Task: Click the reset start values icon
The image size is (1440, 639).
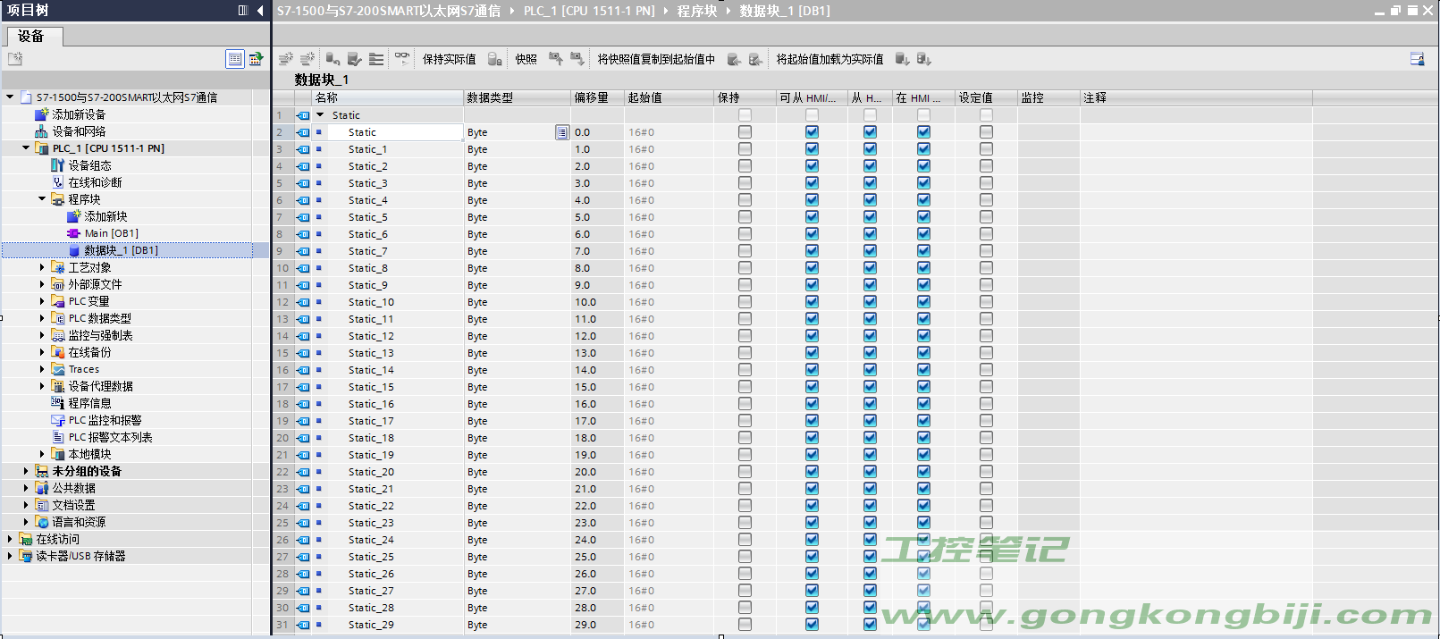Action: click(x=333, y=59)
